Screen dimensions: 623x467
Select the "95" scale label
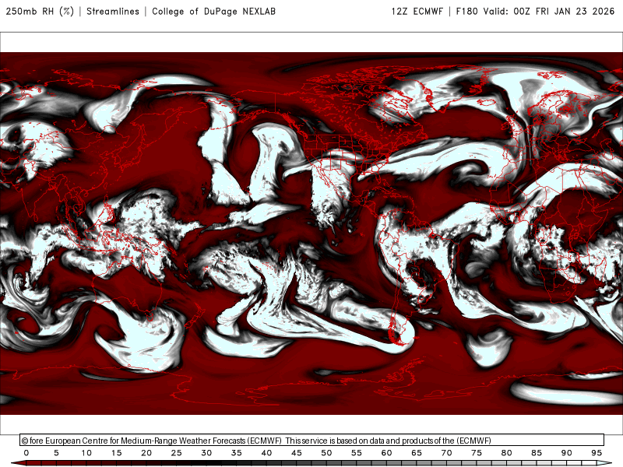[597, 453]
